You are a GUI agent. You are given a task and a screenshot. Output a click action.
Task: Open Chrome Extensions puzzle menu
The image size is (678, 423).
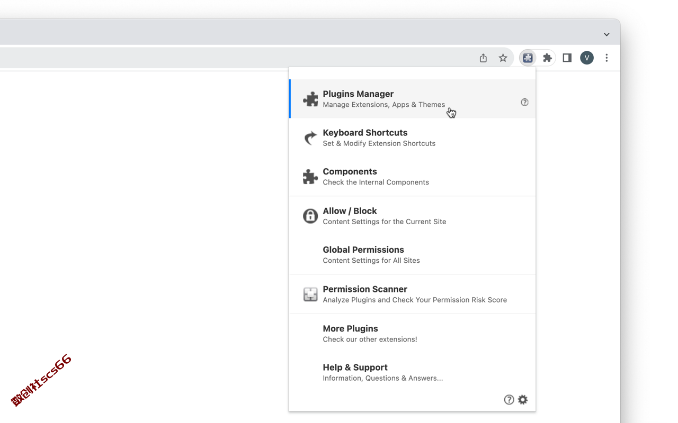coord(547,58)
